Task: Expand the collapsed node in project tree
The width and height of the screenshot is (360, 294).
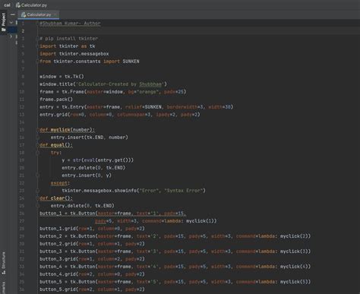Action: (x=11, y=36)
